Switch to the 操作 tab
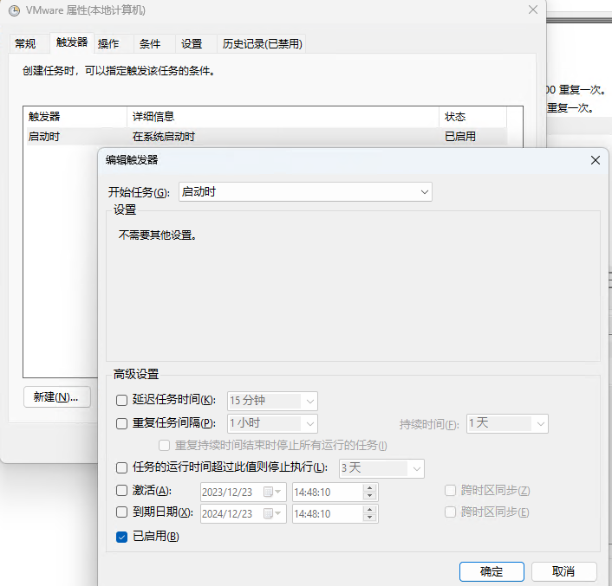612x586 pixels. 108,44
